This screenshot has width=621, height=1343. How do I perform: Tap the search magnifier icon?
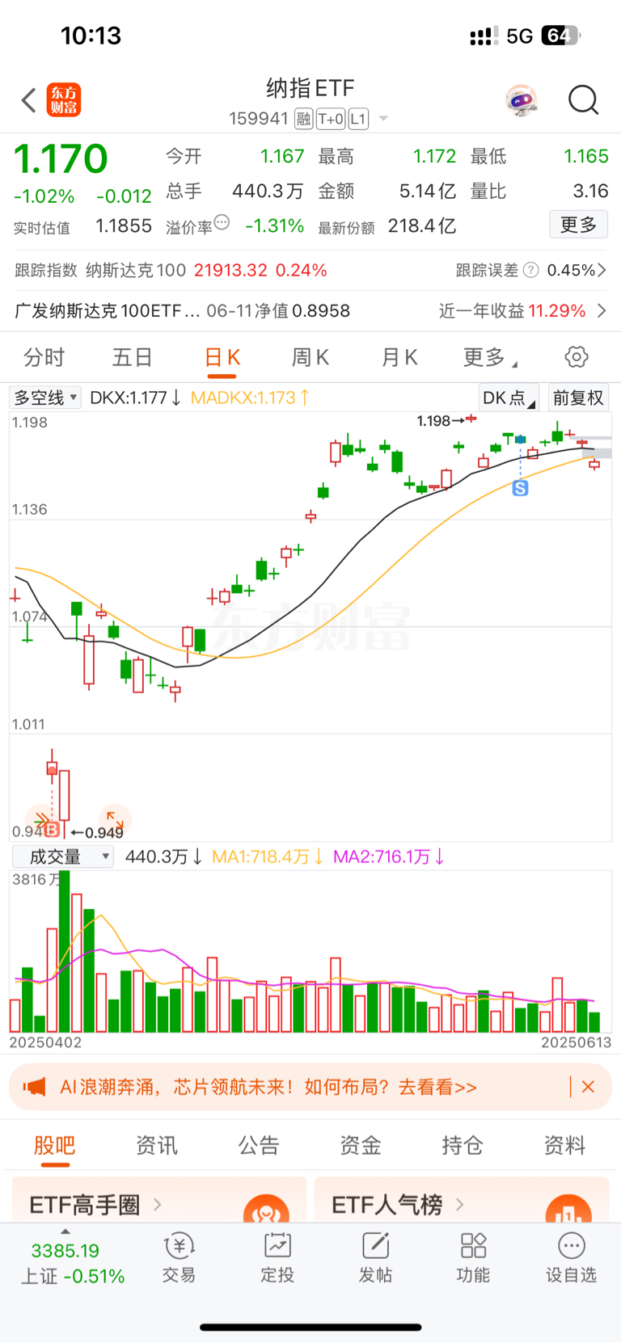click(583, 100)
